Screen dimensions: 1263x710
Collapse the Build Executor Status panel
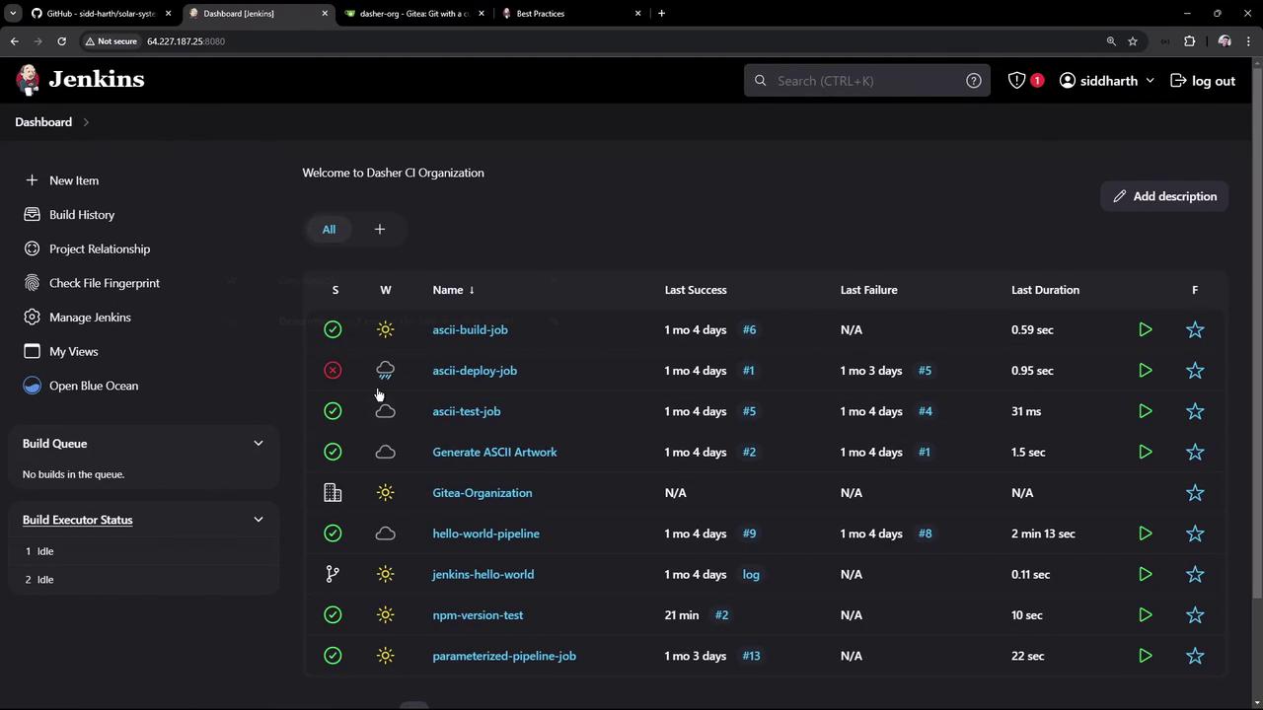[259, 520]
